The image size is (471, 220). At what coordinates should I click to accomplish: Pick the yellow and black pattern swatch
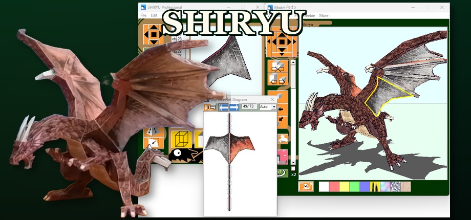375,186
